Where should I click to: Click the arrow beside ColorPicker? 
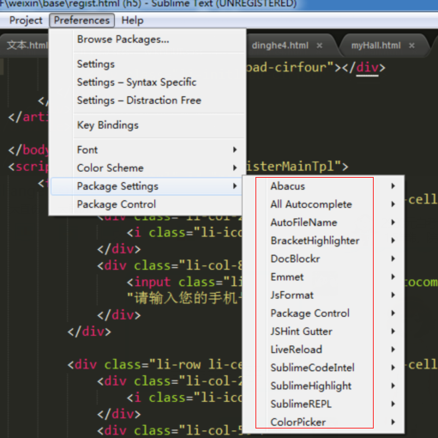[x=393, y=422]
